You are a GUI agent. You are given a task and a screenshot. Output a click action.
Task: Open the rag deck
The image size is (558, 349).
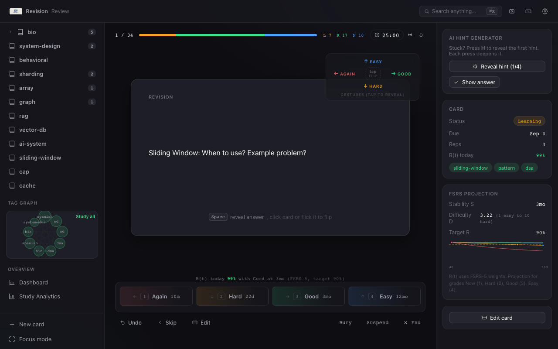pyautogui.click(x=52, y=116)
